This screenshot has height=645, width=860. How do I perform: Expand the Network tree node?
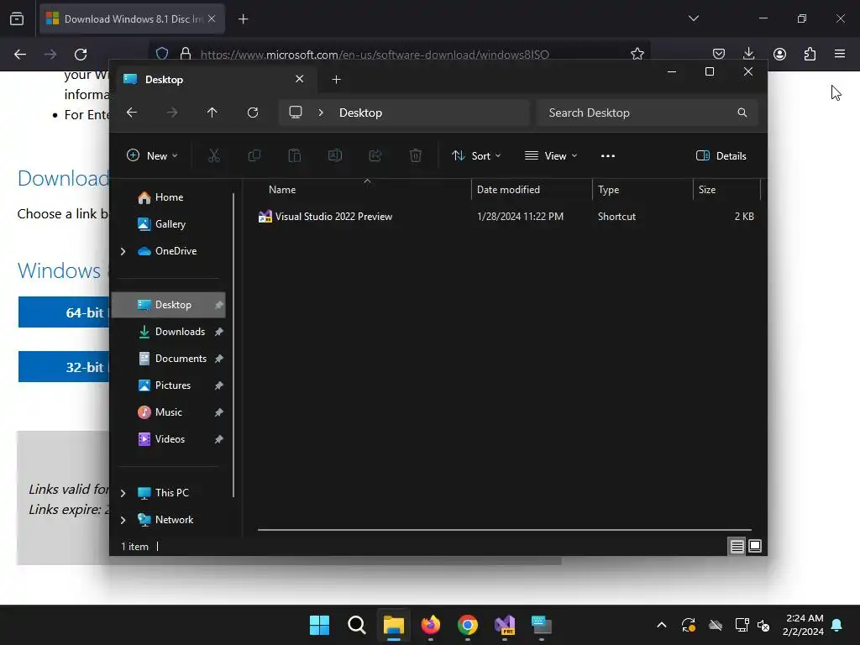pyautogui.click(x=123, y=520)
